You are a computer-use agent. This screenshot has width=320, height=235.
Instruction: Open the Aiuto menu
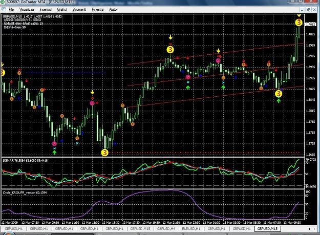113,9
